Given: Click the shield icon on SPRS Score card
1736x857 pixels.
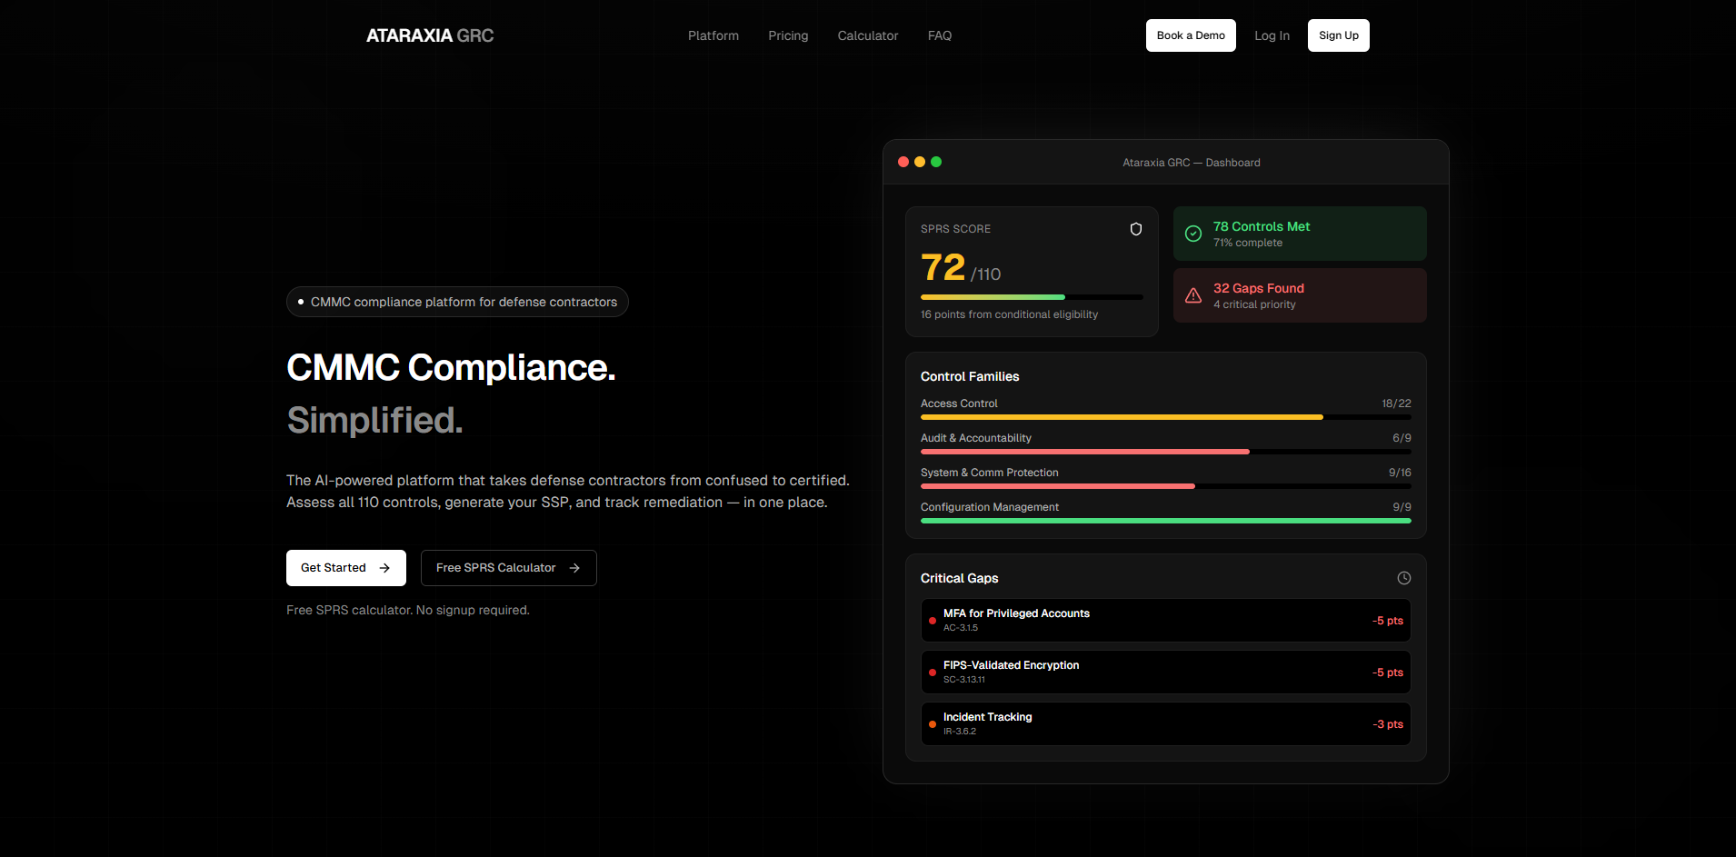Looking at the screenshot, I should tap(1136, 229).
